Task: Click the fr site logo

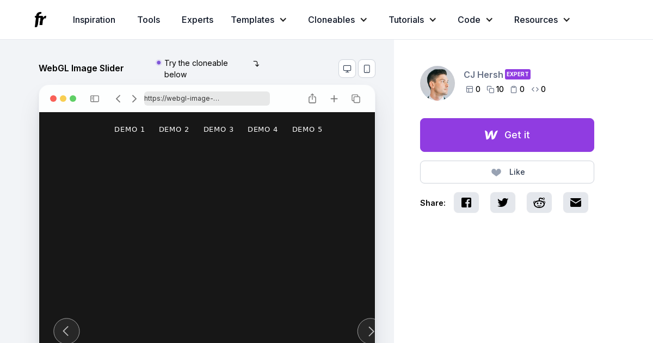Action: tap(40, 20)
